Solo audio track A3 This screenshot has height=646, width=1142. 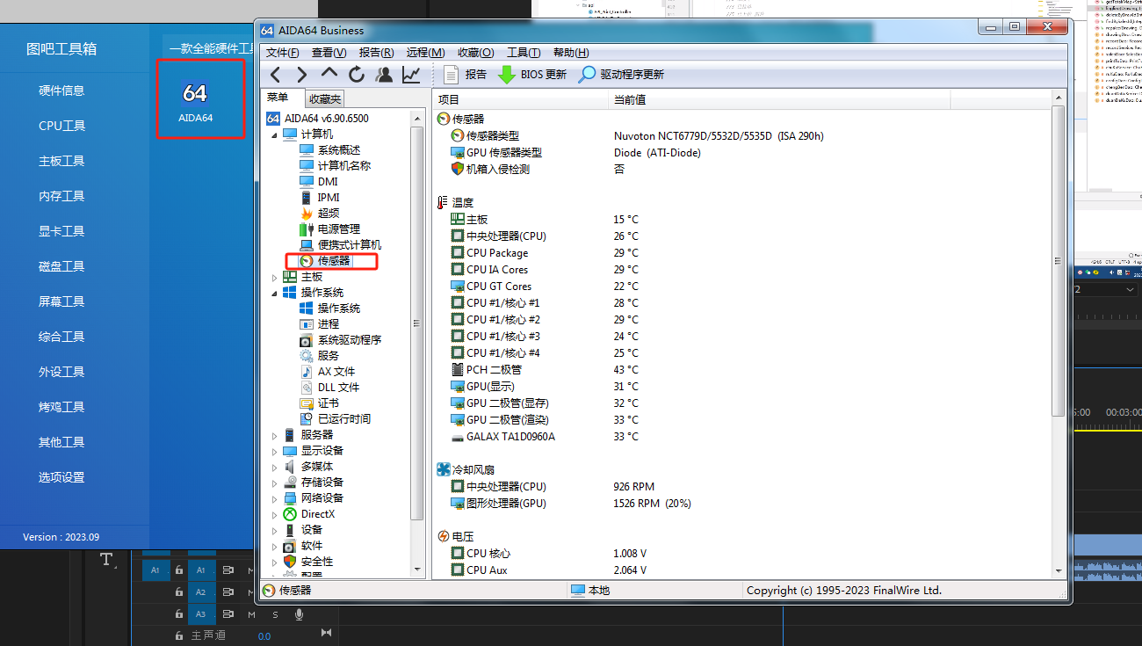[x=275, y=614]
